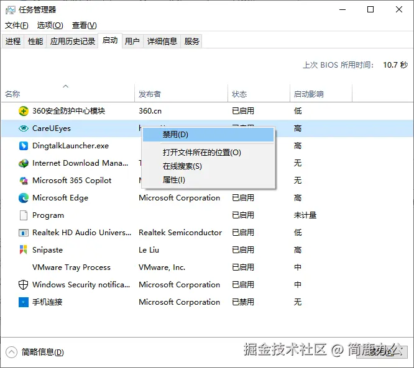Open the 查看(V) menu
Viewport: 414px width, 368px height.
click(x=85, y=25)
